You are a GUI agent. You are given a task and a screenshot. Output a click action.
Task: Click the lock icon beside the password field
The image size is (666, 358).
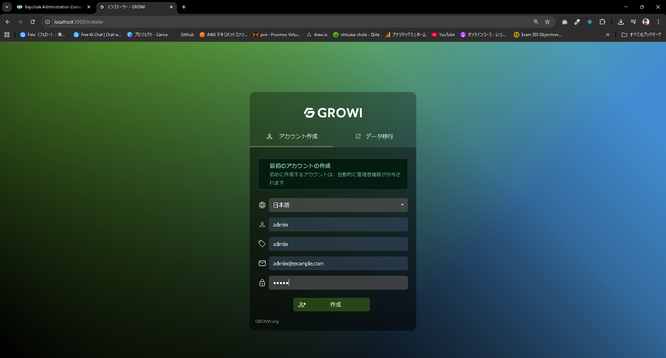click(x=262, y=283)
